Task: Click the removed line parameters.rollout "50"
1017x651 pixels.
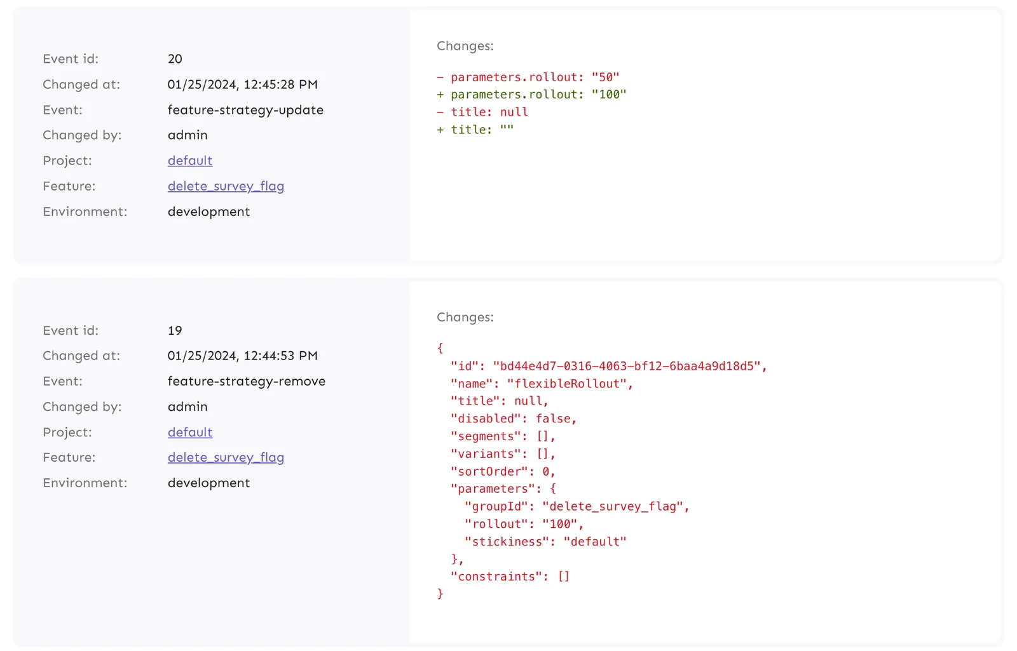Action: coord(528,77)
